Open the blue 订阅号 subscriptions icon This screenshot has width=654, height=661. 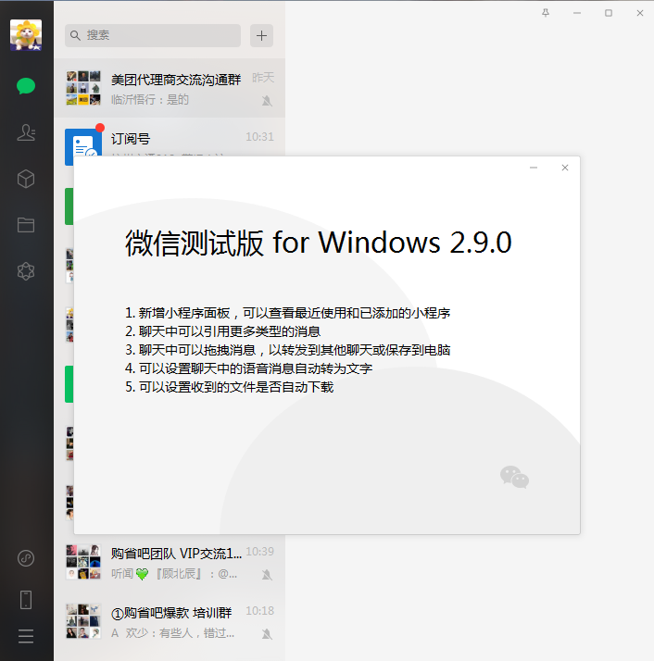pyautogui.click(x=83, y=146)
